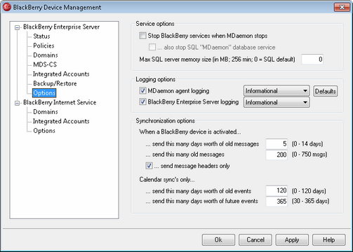The width and height of the screenshot is (353, 252).
Task: Collapse the BlackBerry Enterprise Server tree node
Action: (x=17, y=28)
